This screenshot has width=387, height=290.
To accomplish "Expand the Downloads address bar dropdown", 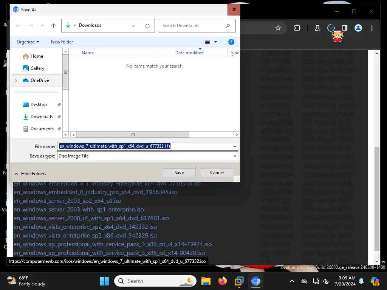I will (133, 26).
